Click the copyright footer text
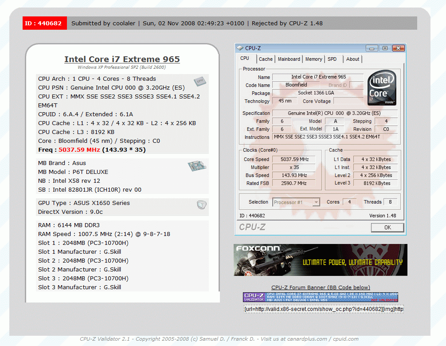Screen dimensions: 446x346 point(219,339)
